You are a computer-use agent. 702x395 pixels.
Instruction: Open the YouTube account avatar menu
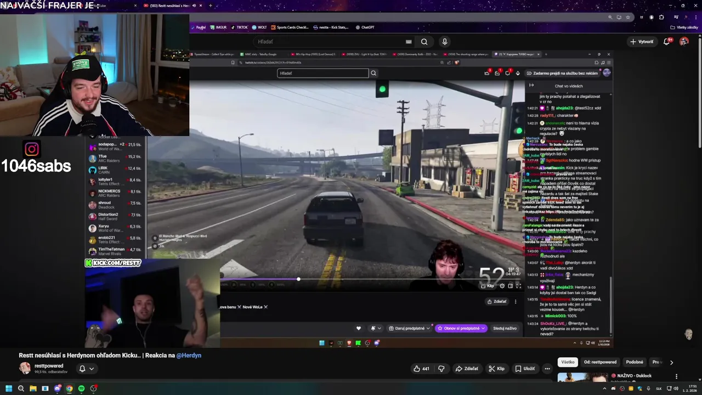[x=684, y=42]
